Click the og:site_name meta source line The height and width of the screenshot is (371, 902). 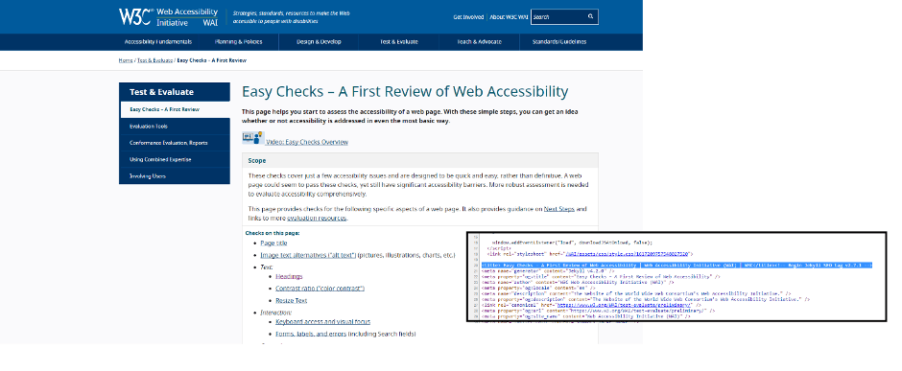[586, 316]
